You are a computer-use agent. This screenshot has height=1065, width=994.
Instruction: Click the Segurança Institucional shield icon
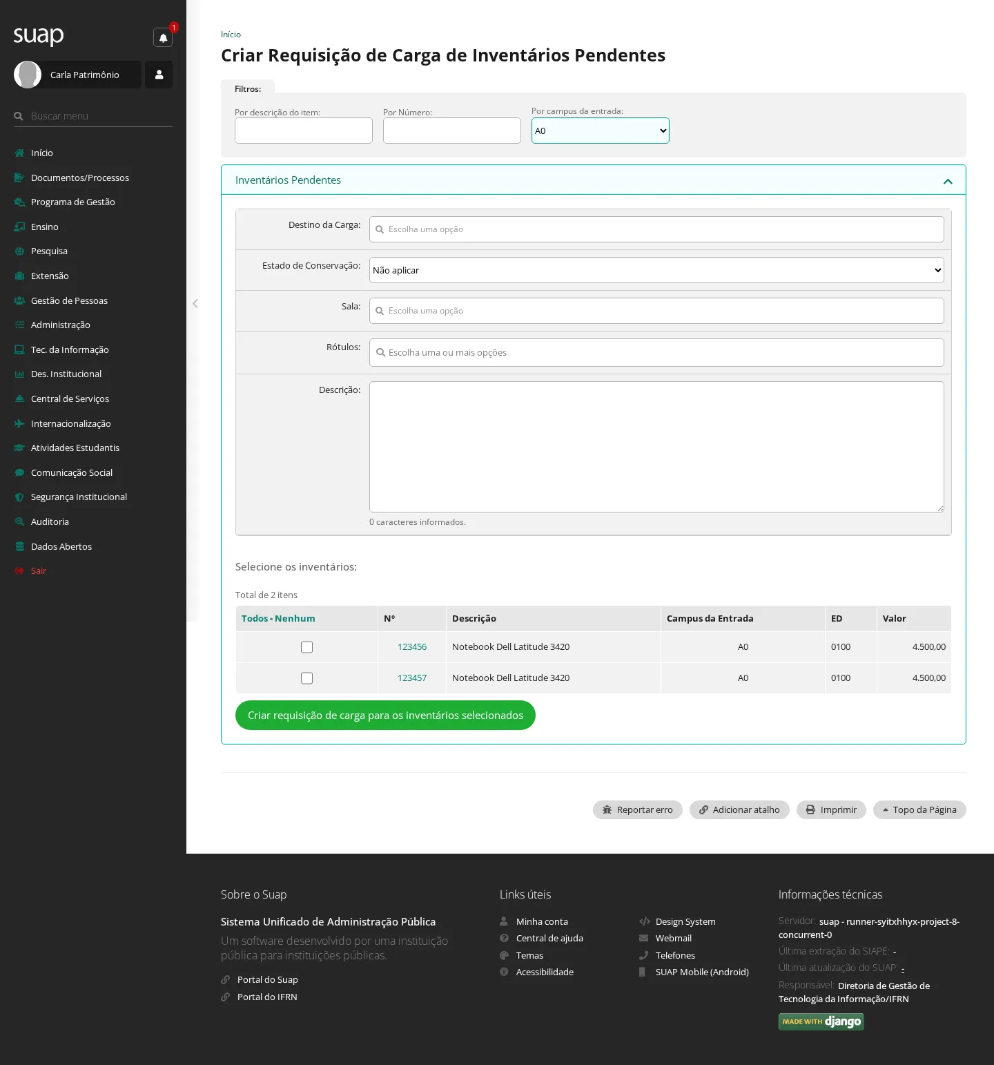19,497
